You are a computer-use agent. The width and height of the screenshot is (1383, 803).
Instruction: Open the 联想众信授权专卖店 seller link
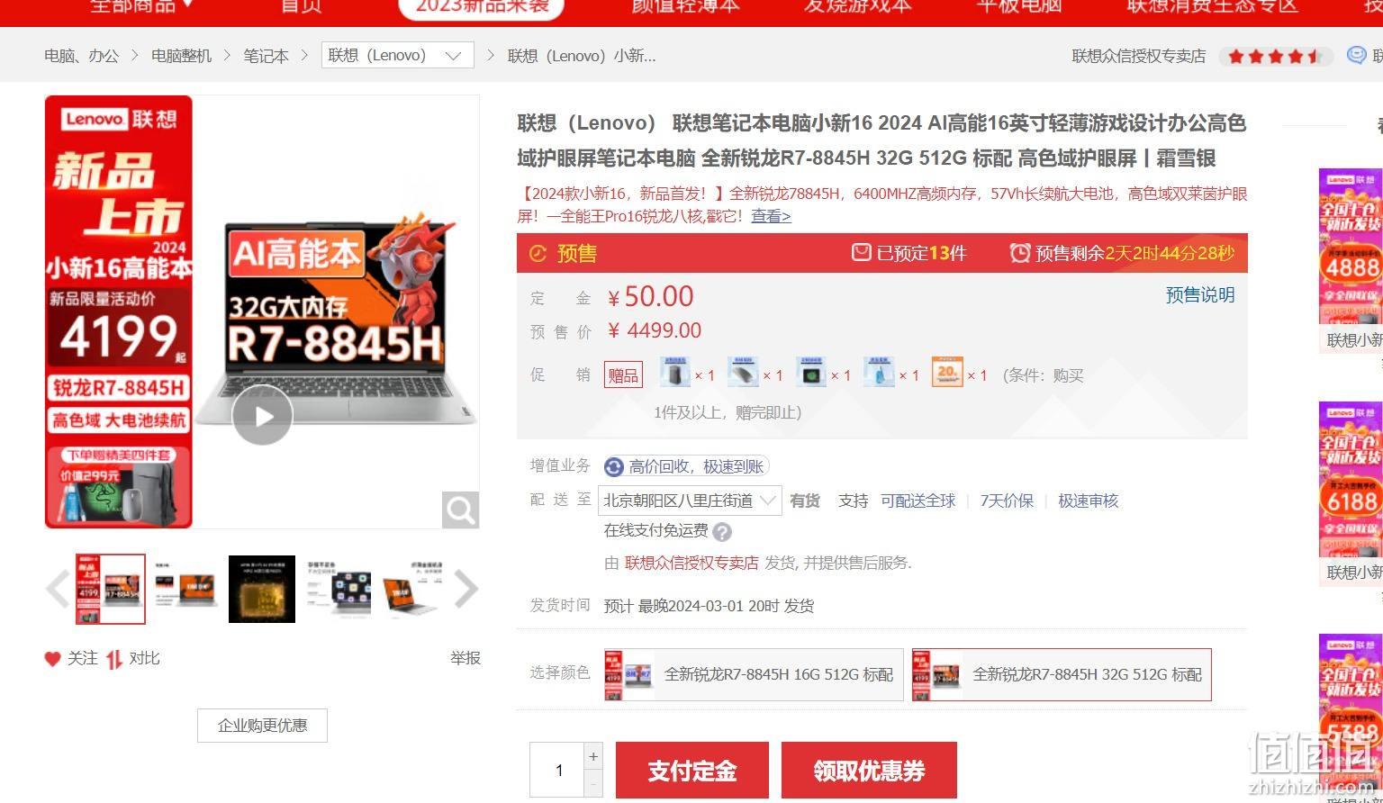[x=691, y=563]
